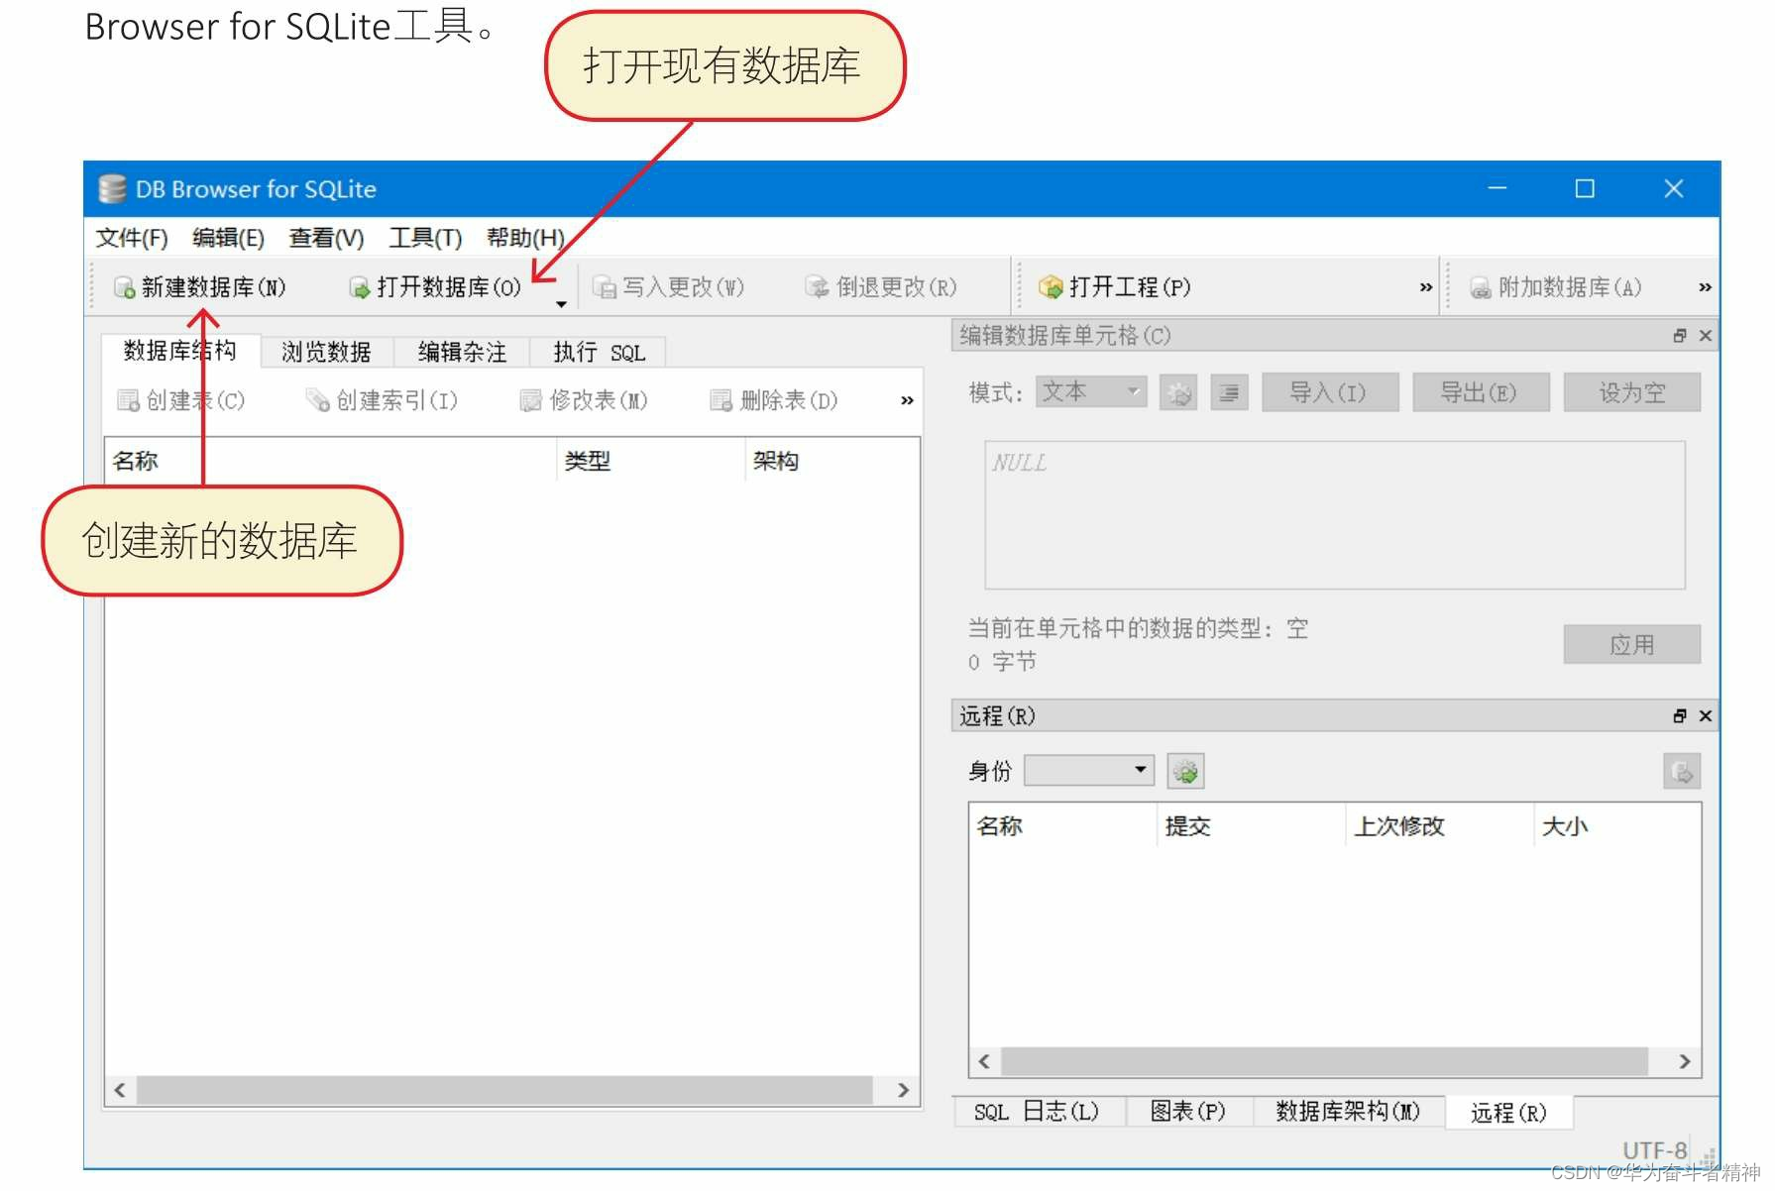Expand the dropdown arrow beside 打开数据库
1775x1191 pixels.
[561, 304]
